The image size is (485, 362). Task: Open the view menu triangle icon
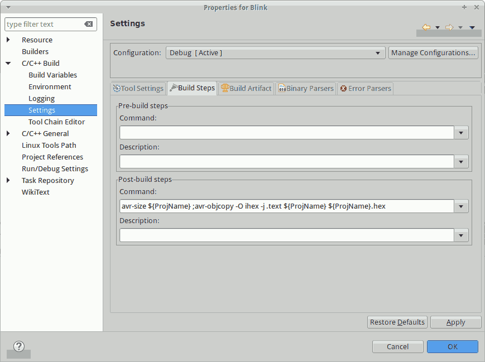pyautogui.click(x=472, y=27)
